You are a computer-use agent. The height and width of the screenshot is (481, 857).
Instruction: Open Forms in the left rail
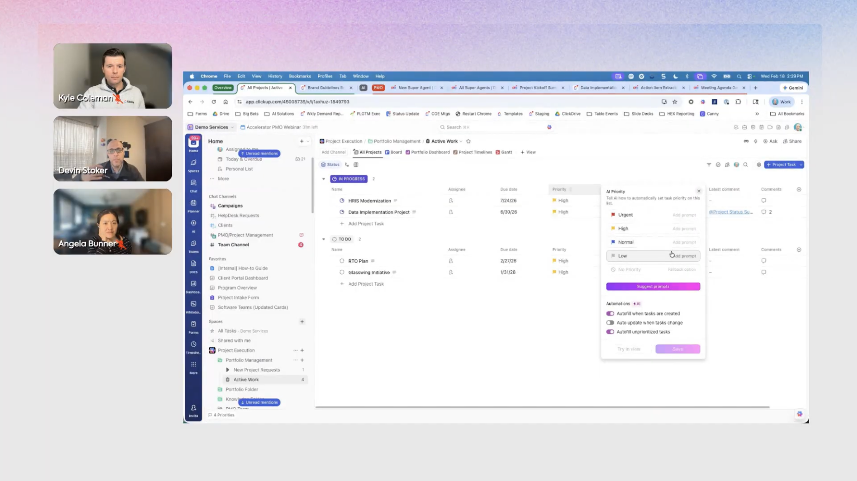193,327
